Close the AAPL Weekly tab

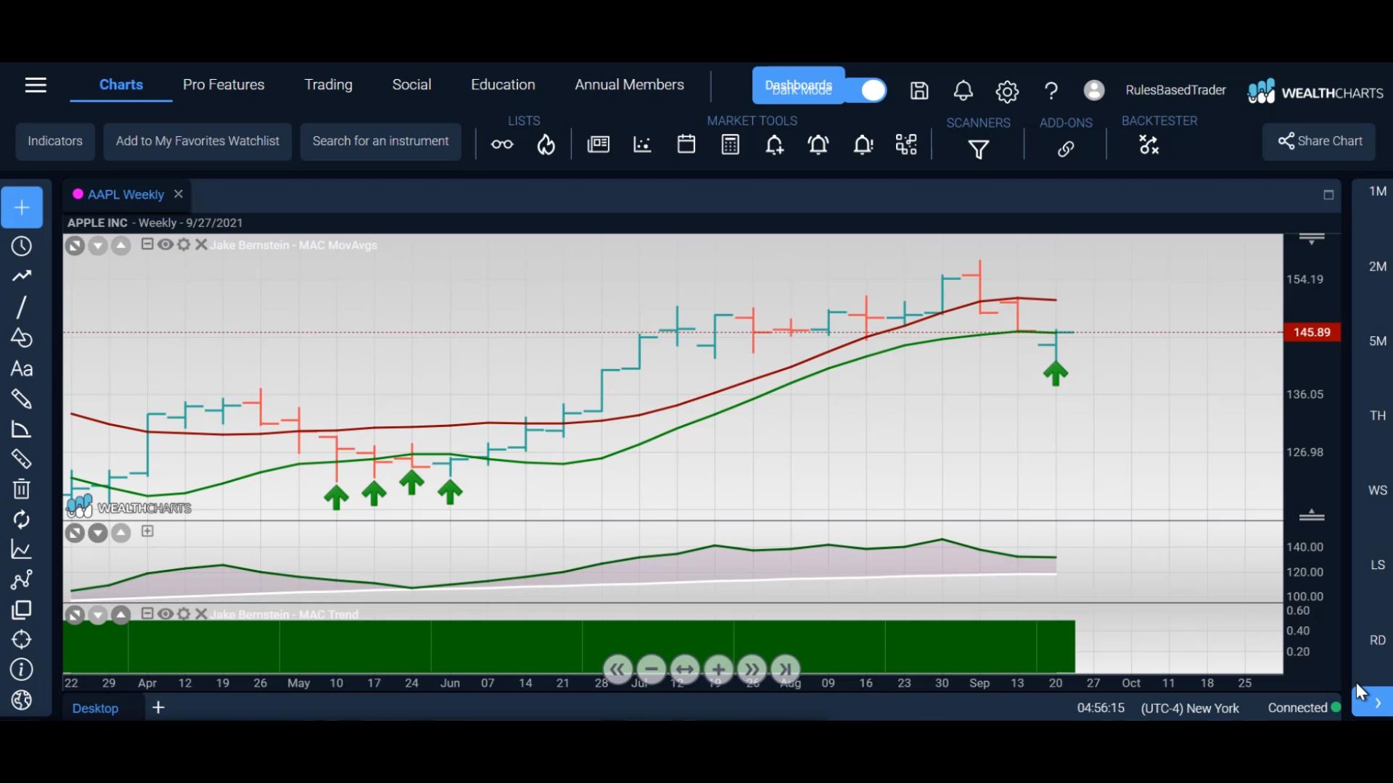pos(178,194)
